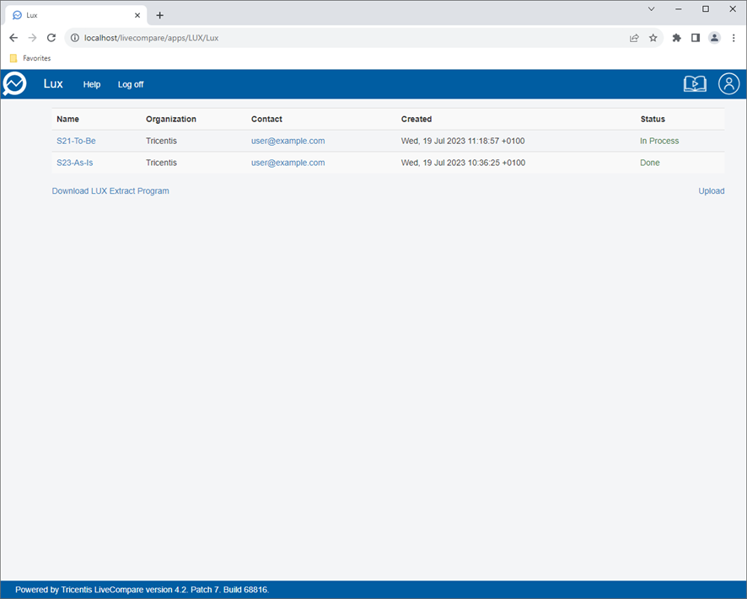
Task: Open the Favorites bookmarks folder
Action: click(x=30, y=58)
